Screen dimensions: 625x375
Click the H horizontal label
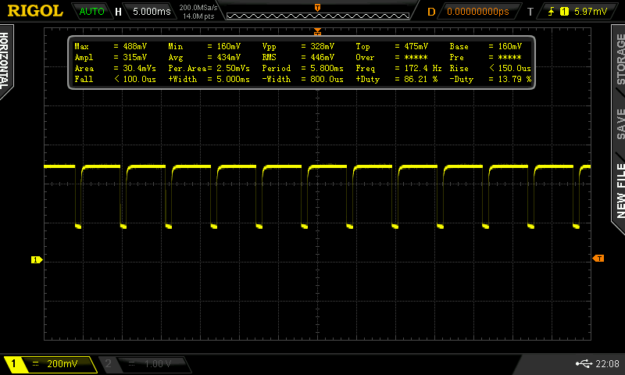coord(118,12)
